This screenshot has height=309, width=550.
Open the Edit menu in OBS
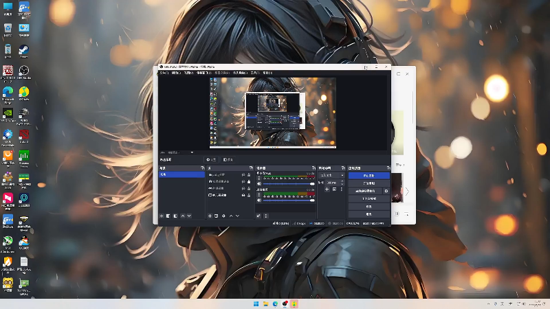tap(176, 73)
